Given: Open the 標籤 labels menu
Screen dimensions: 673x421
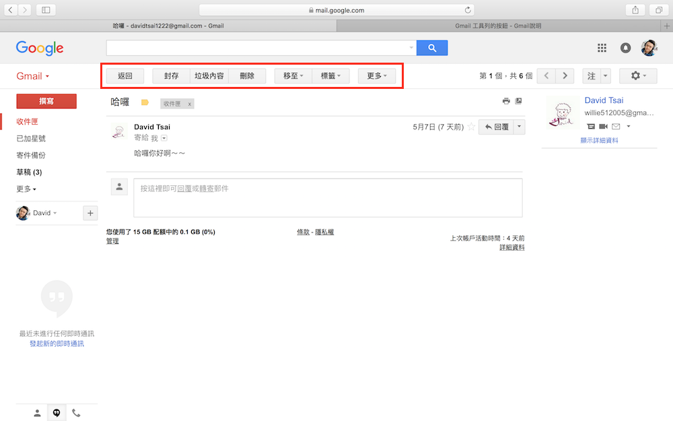Looking at the screenshot, I should click(330, 76).
